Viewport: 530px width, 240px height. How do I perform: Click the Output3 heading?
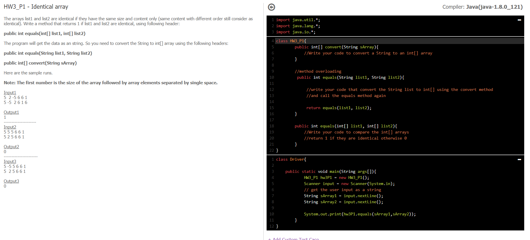11,181
